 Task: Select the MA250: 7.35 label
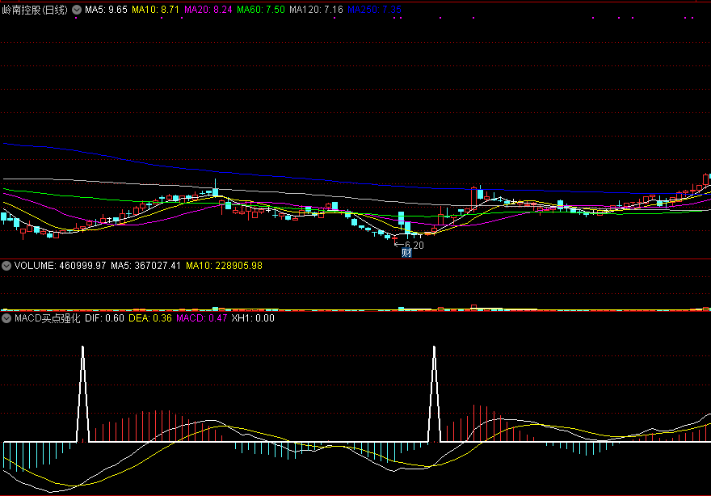tap(374, 10)
